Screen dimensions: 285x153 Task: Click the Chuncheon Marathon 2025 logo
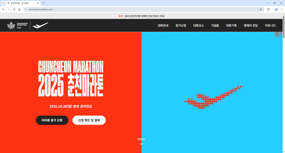[17, 25]
